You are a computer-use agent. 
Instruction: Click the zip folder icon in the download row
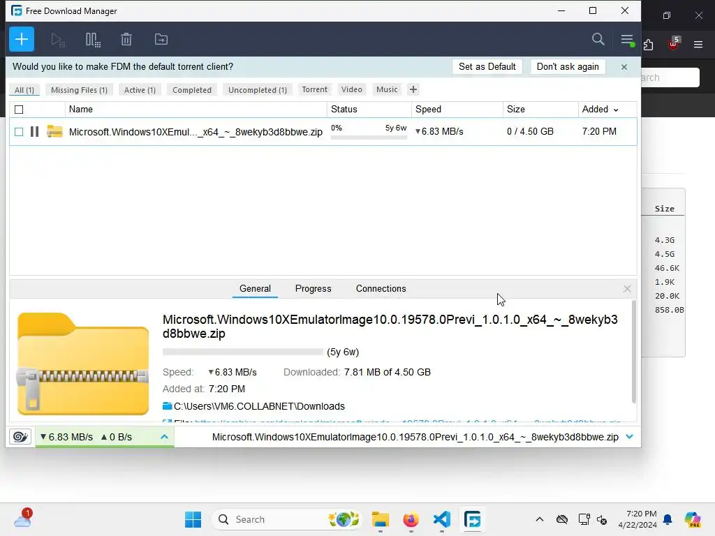(54, 131)
